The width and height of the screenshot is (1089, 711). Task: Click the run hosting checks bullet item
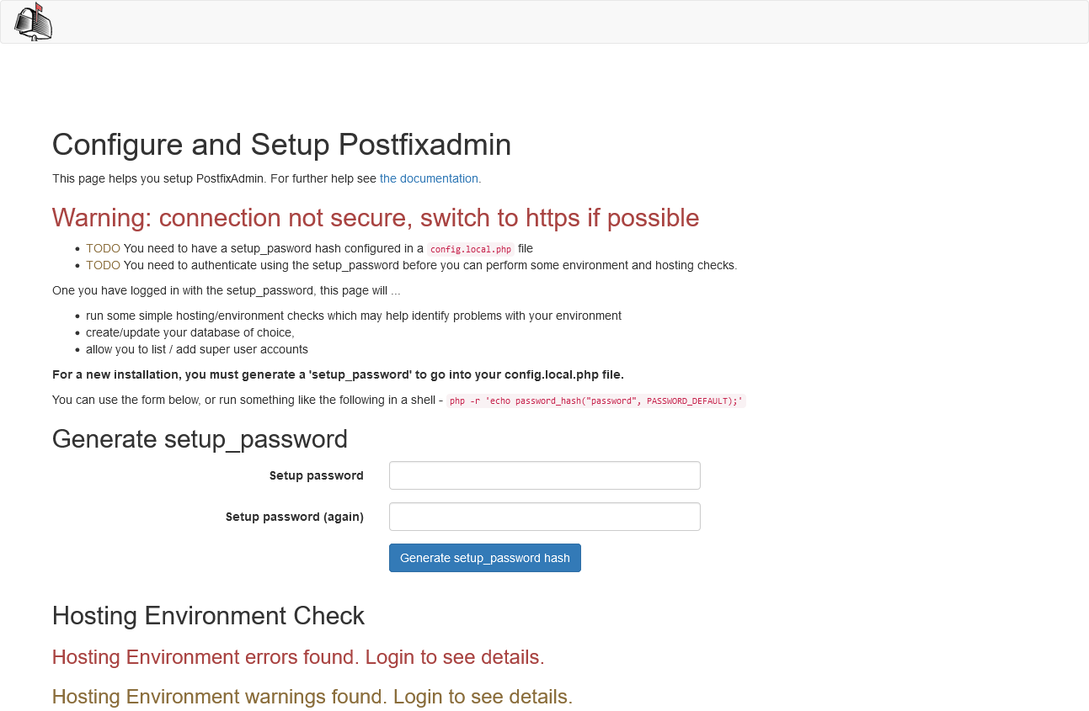354,316
